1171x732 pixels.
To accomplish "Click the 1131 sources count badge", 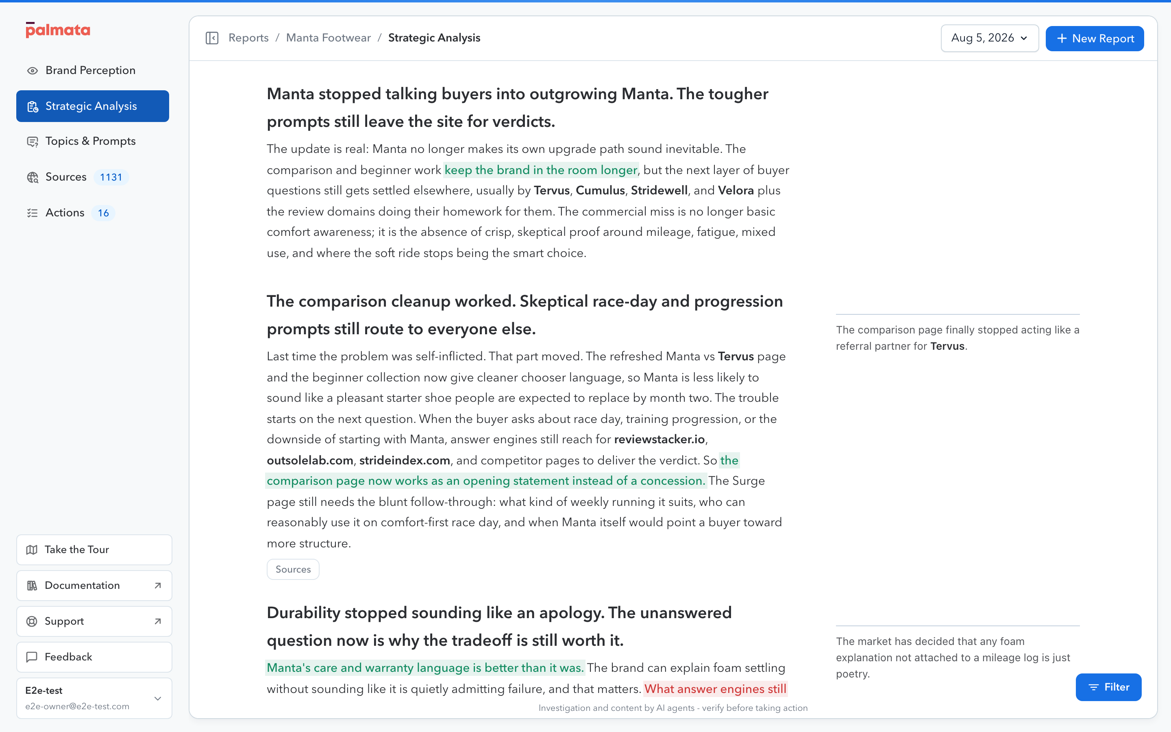I will 111,177.
